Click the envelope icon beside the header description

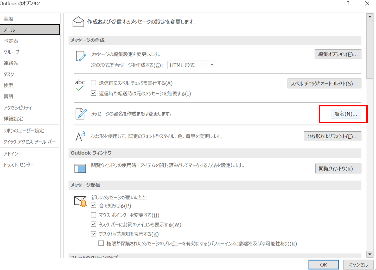point(78,22)
